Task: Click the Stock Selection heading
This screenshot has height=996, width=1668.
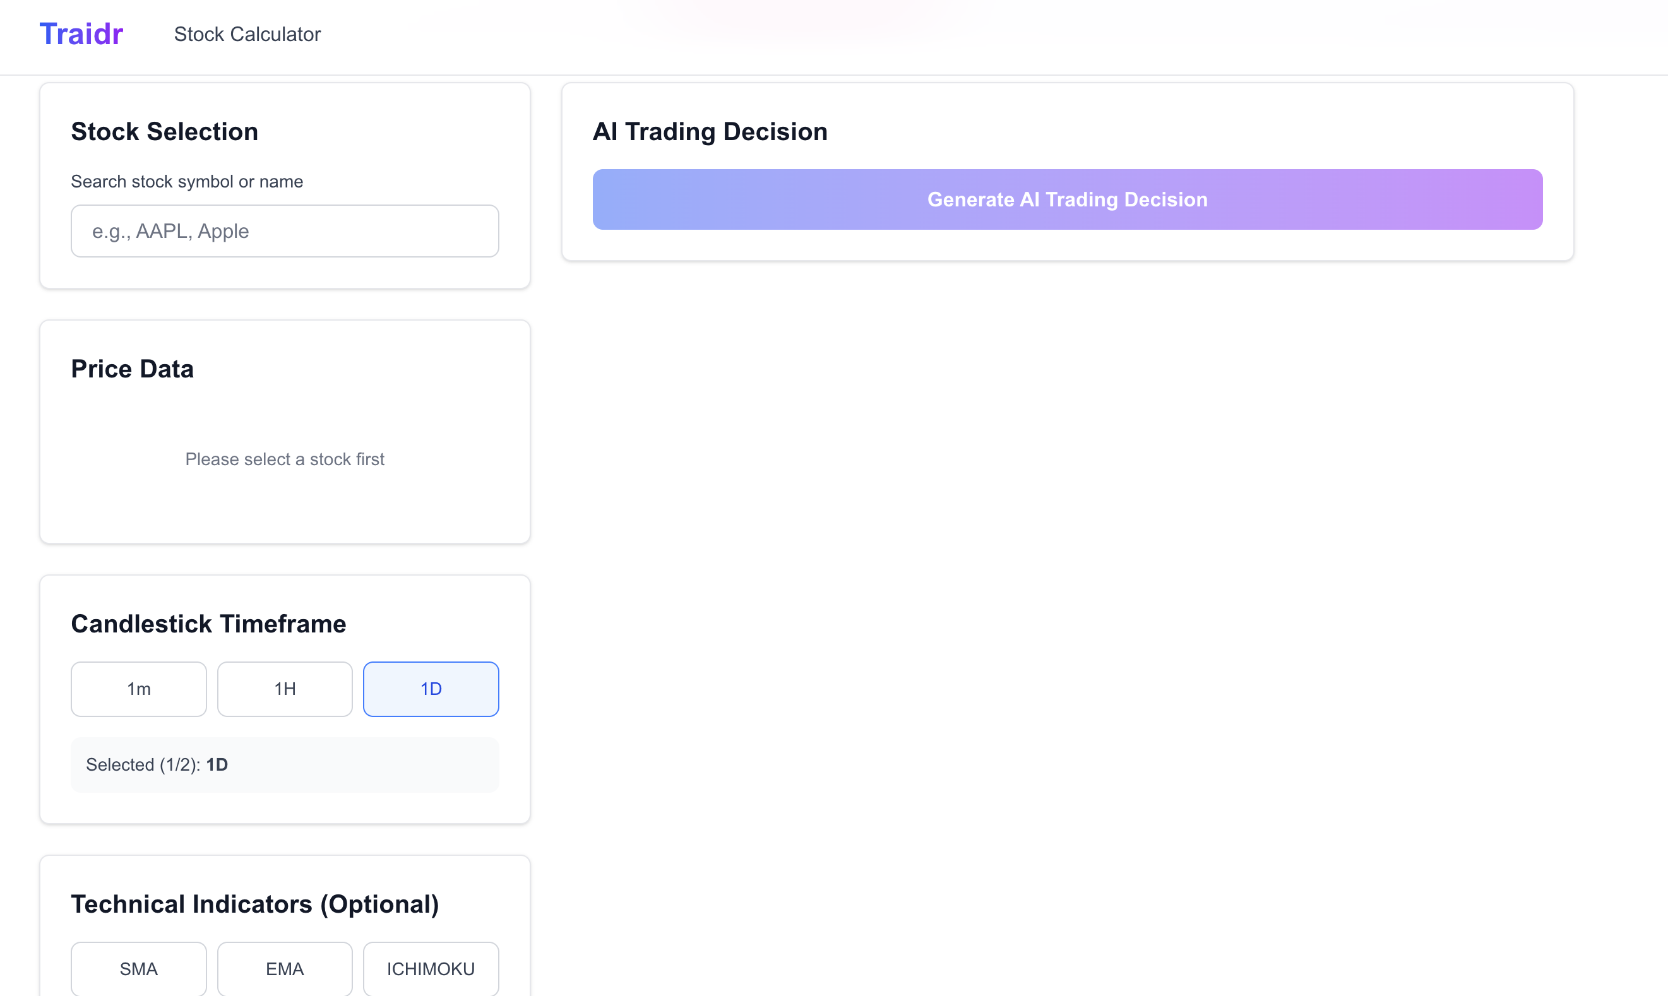Action: tap(164, 131)
